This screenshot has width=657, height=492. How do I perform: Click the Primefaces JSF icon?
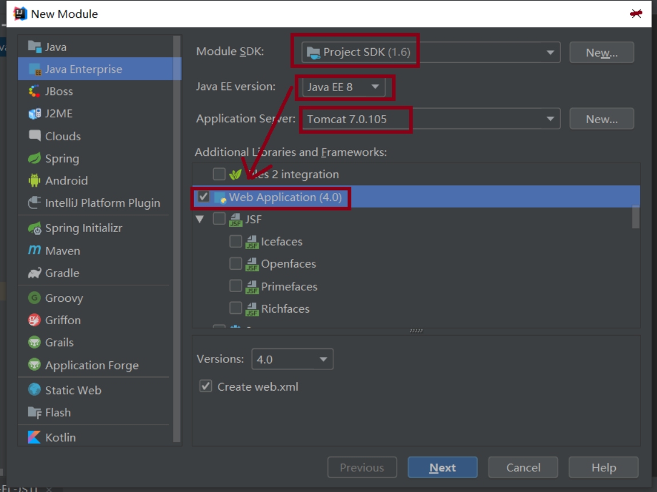tap(252, 287)
